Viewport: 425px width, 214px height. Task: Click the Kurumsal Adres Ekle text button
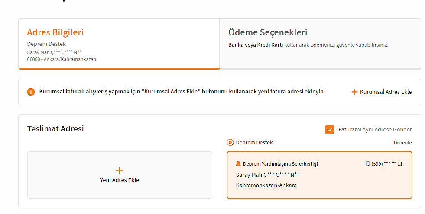386,92
